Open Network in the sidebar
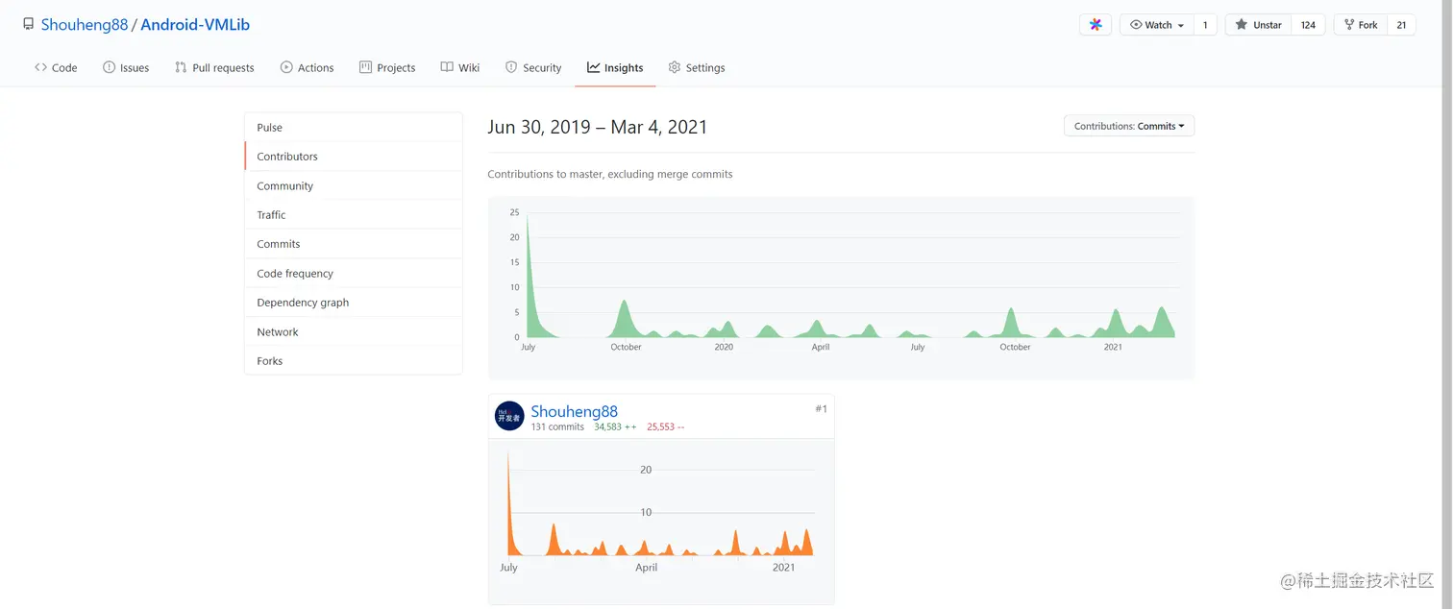The width and height of the screenshot is (1453, 609). 354,332
